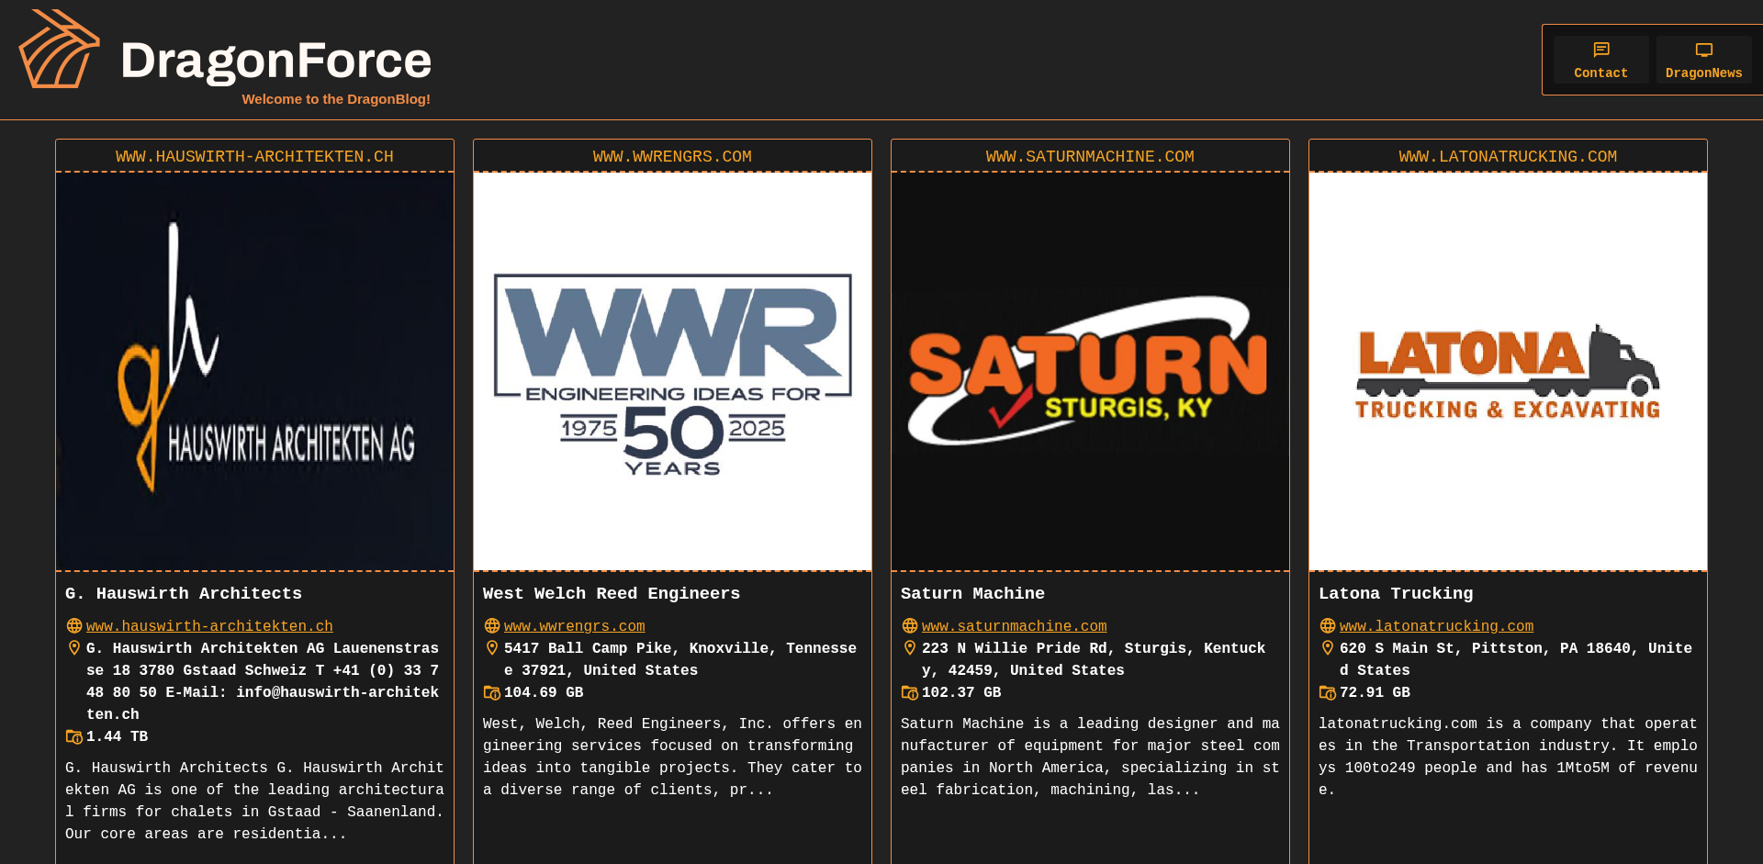This screenshot has width=1763, height=864.
Task: Click globe icon beside www.wwrengrs.com
Action: (x=492, y=626)
